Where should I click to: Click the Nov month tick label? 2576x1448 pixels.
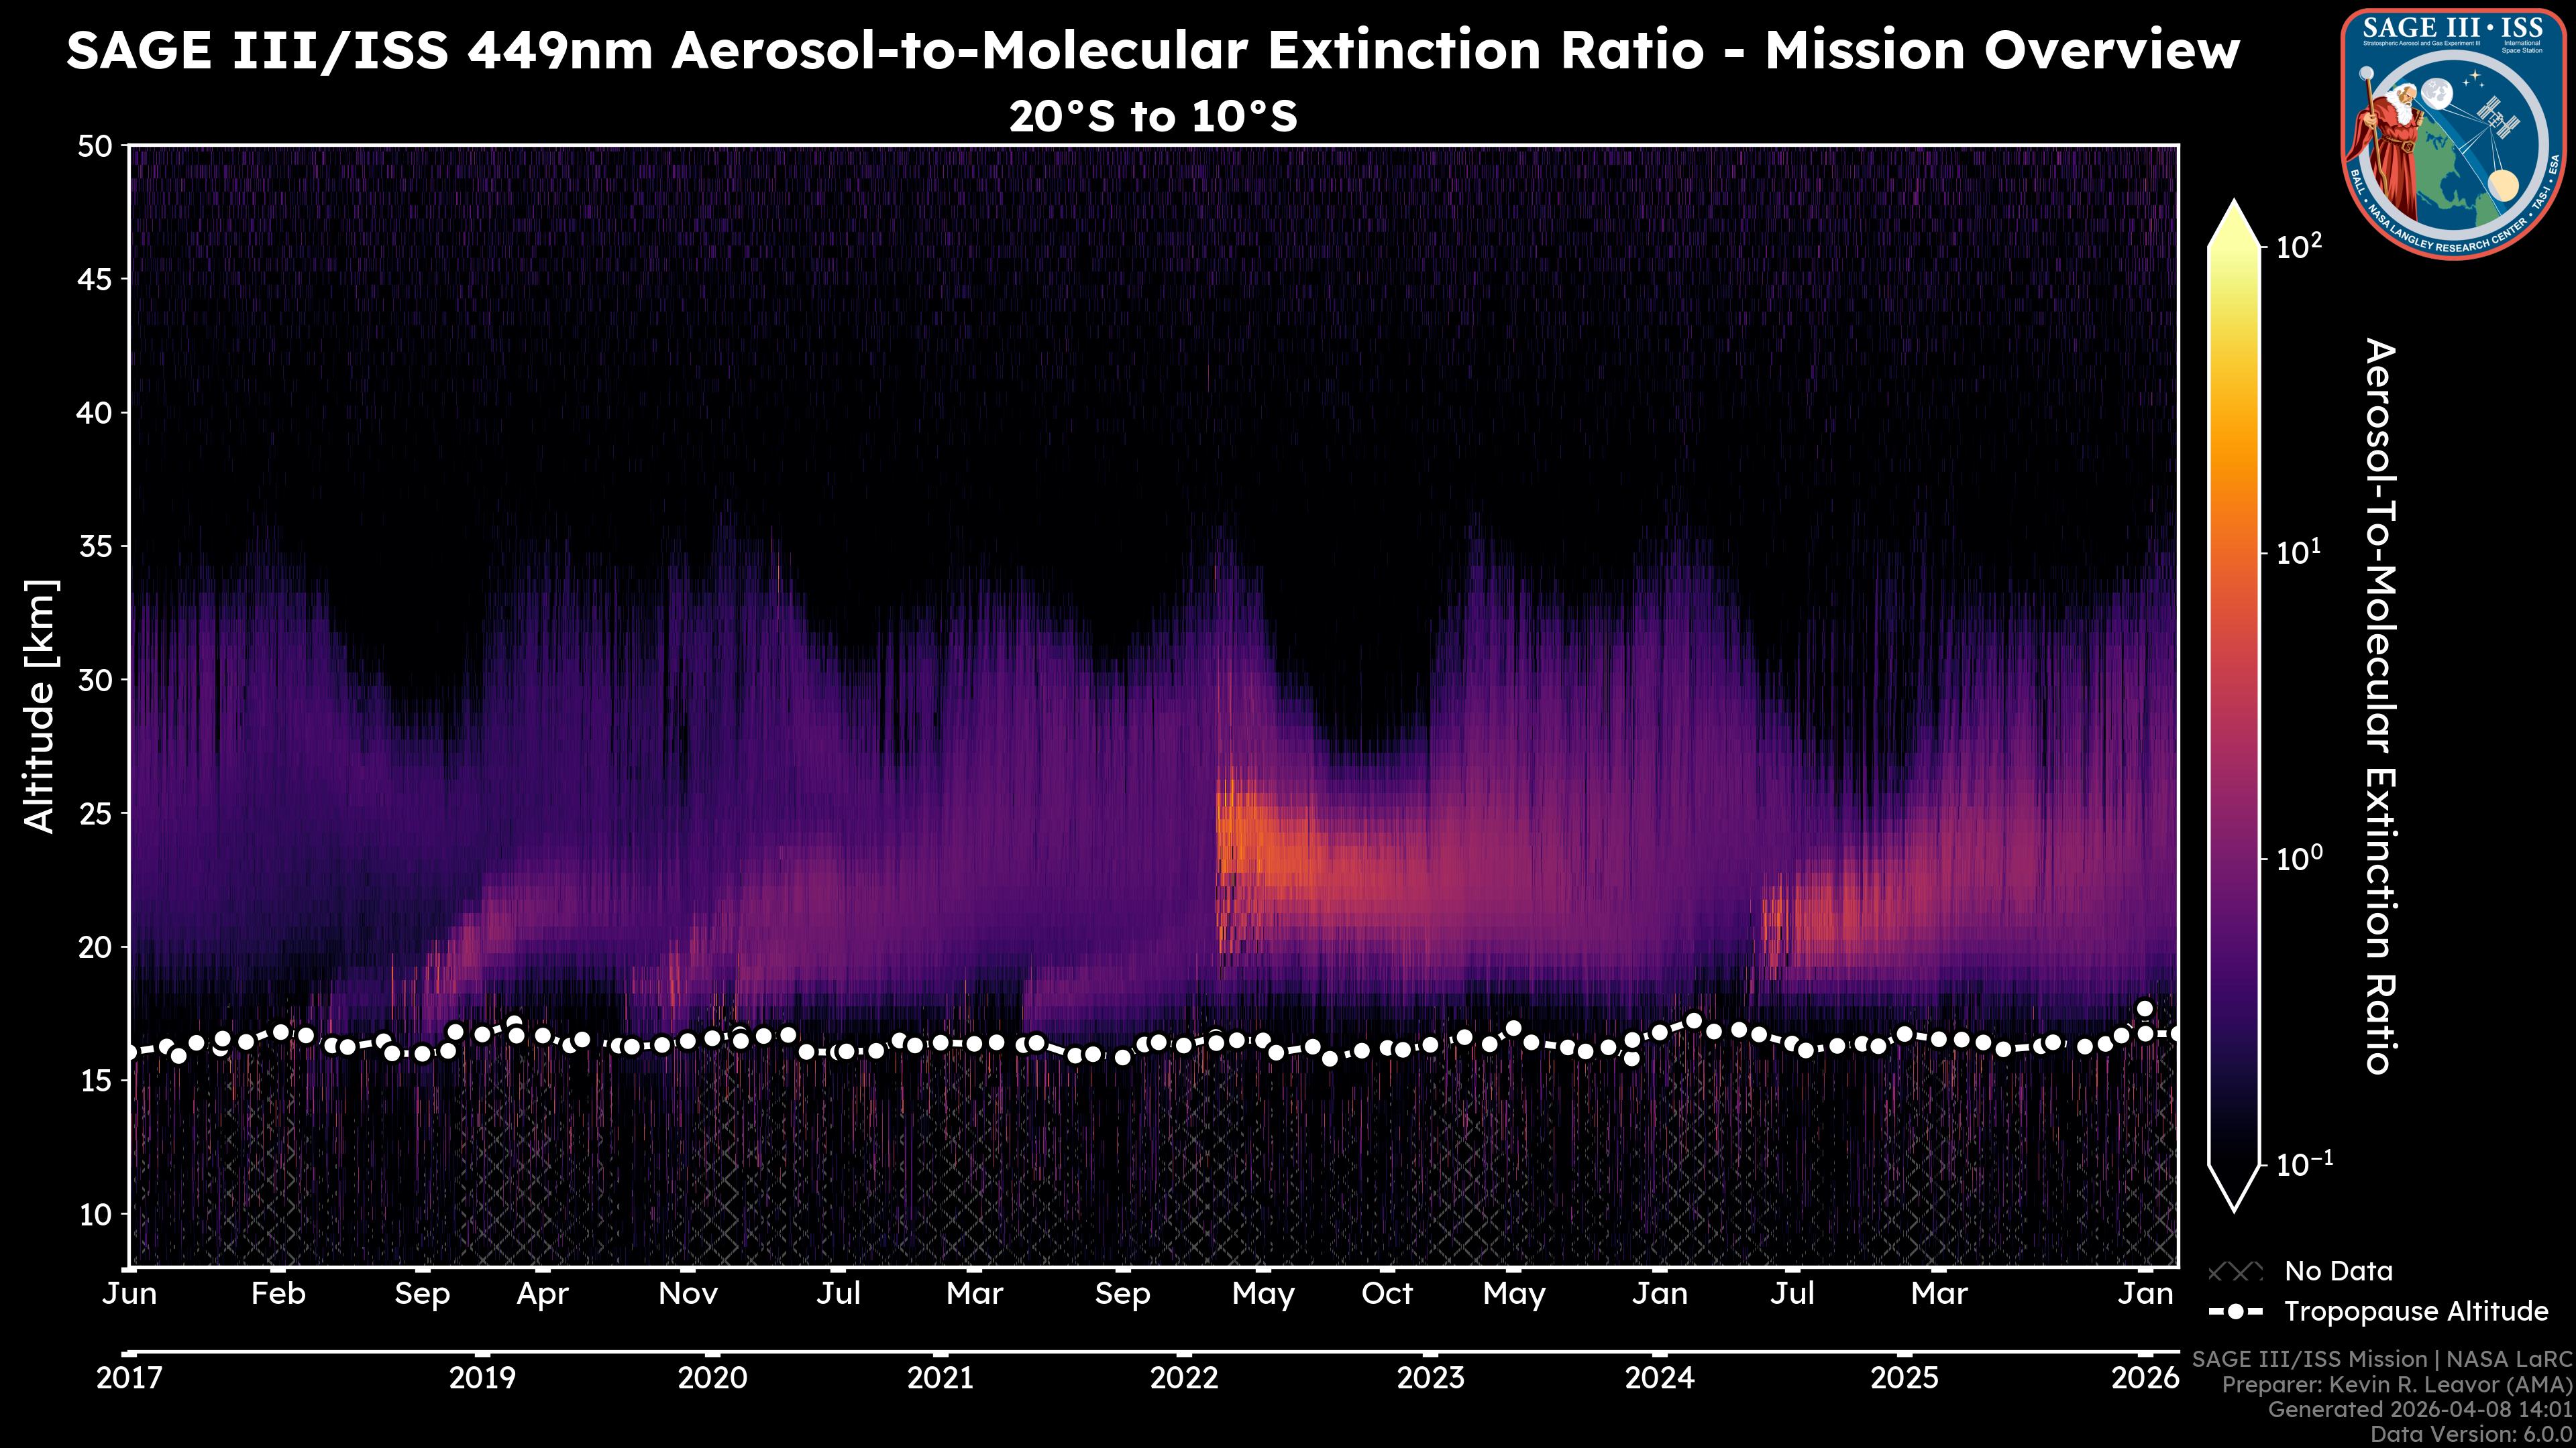coord(688,1294)
